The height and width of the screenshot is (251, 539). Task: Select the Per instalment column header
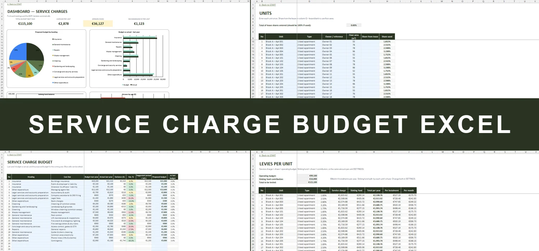coord(391,190)
